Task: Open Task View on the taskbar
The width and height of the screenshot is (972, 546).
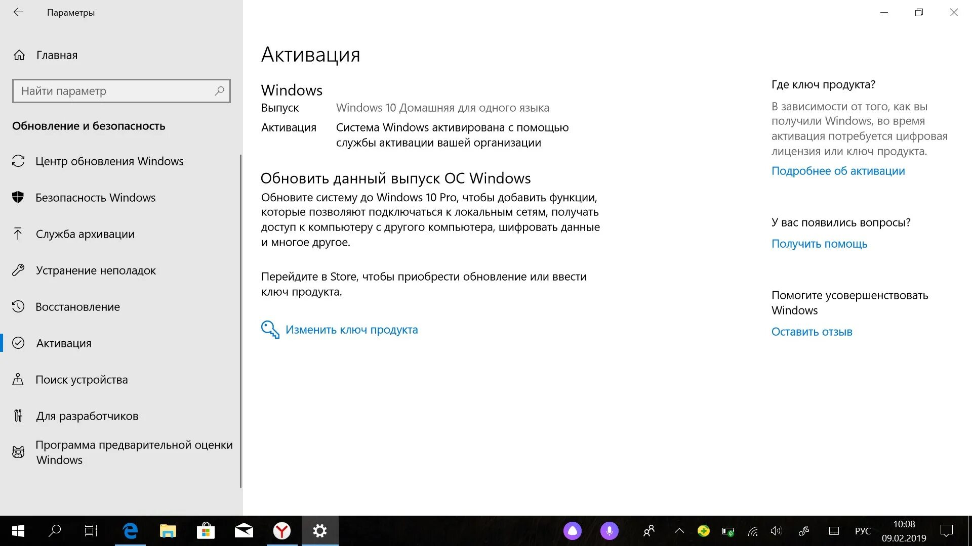Action: coord(91,531)
